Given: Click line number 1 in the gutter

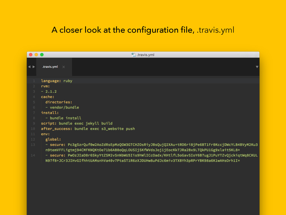Looking at the screenshot, I should (34, 81).
